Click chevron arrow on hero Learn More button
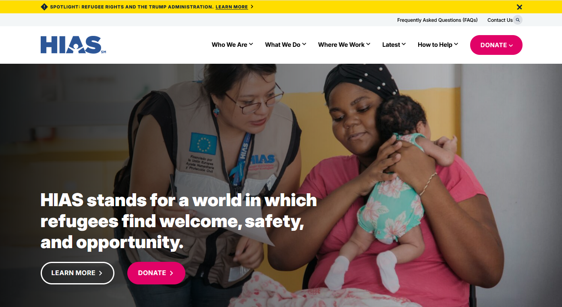562x307 pixels. click(101, 273)
